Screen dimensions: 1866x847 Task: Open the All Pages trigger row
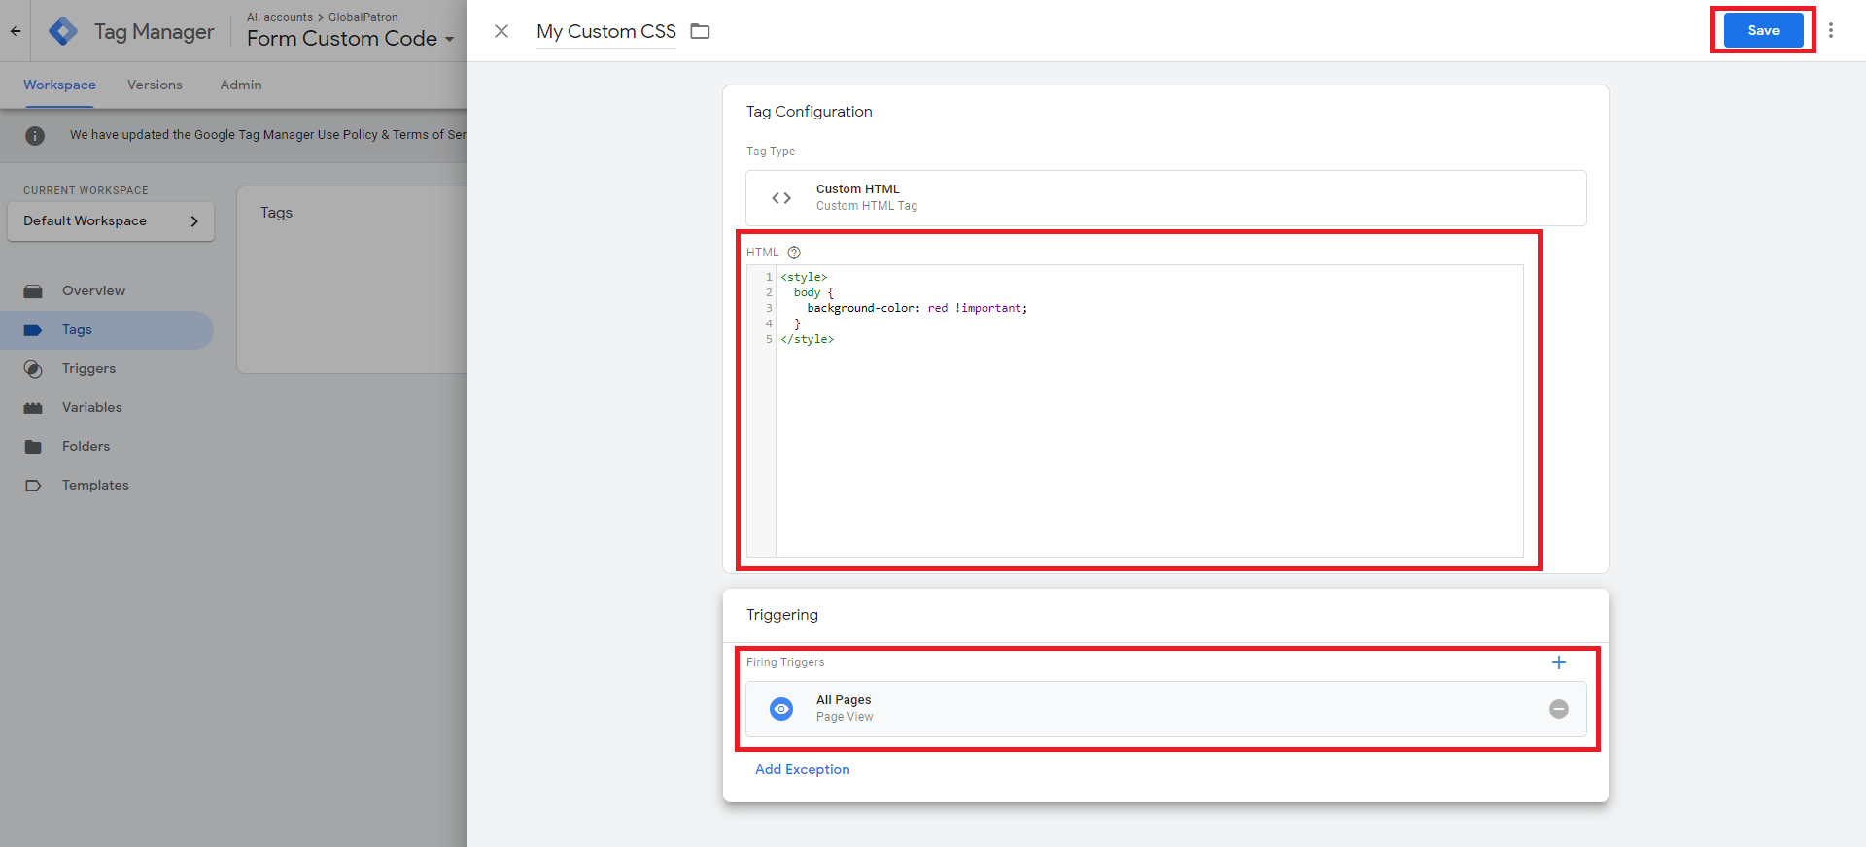tap(1166, 709)
